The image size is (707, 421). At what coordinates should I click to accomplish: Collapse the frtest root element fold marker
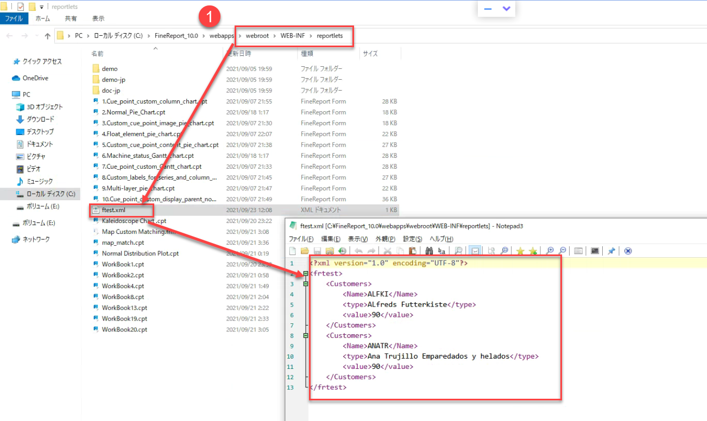306,273
